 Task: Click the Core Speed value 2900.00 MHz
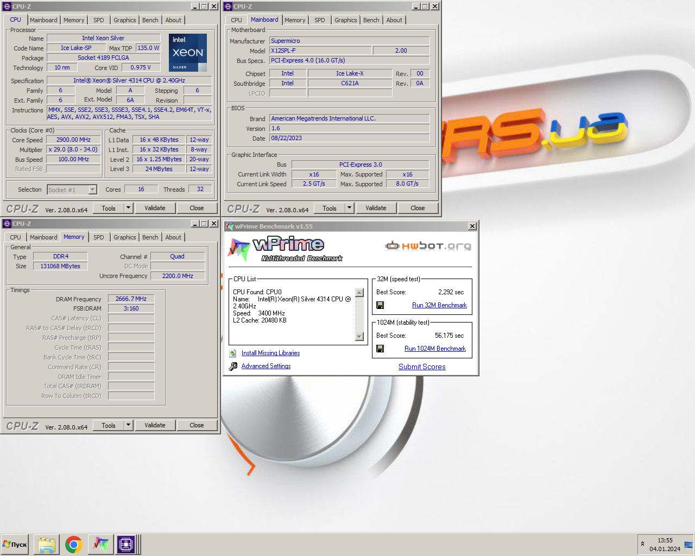click(x=74, y=140)
